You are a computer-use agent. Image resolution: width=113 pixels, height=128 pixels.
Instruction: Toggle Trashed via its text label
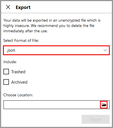(x=18, y=72)
